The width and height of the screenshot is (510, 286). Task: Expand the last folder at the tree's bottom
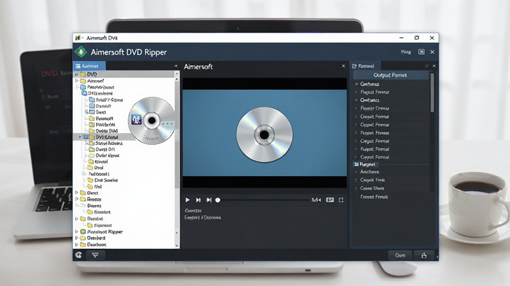pyautogui.click(x=76, y=245)
